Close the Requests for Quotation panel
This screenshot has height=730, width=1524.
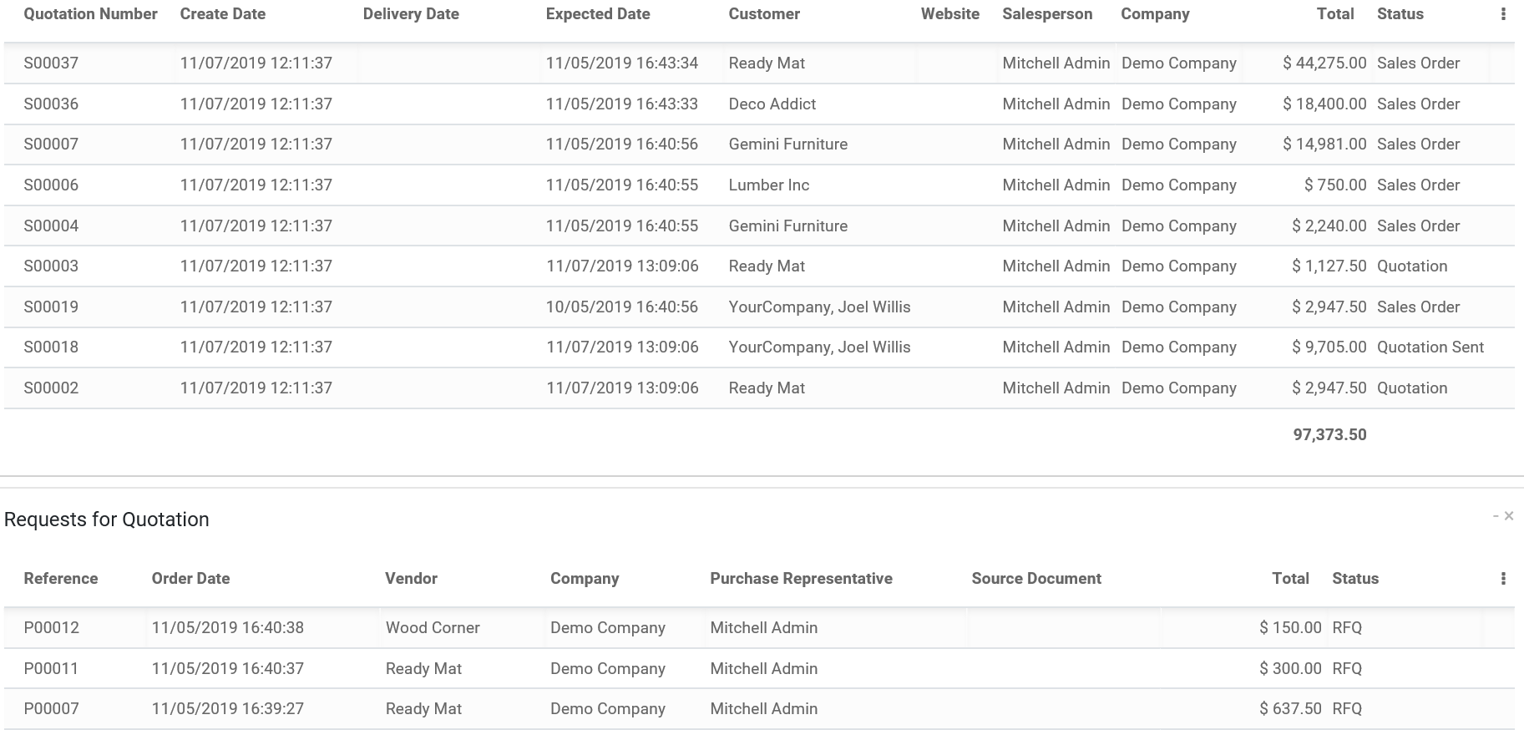click(x=1509, y=516)
